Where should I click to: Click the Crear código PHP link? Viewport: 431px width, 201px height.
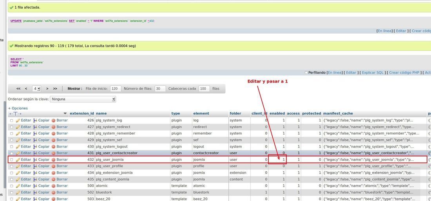tap(404, 73)
